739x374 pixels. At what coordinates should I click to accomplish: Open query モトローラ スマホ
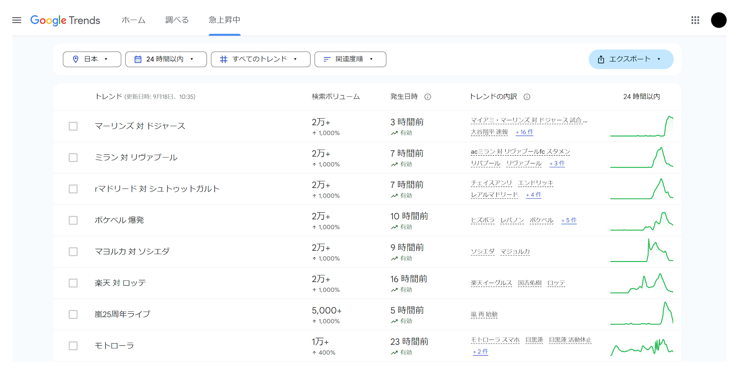[x=495, y=340]
